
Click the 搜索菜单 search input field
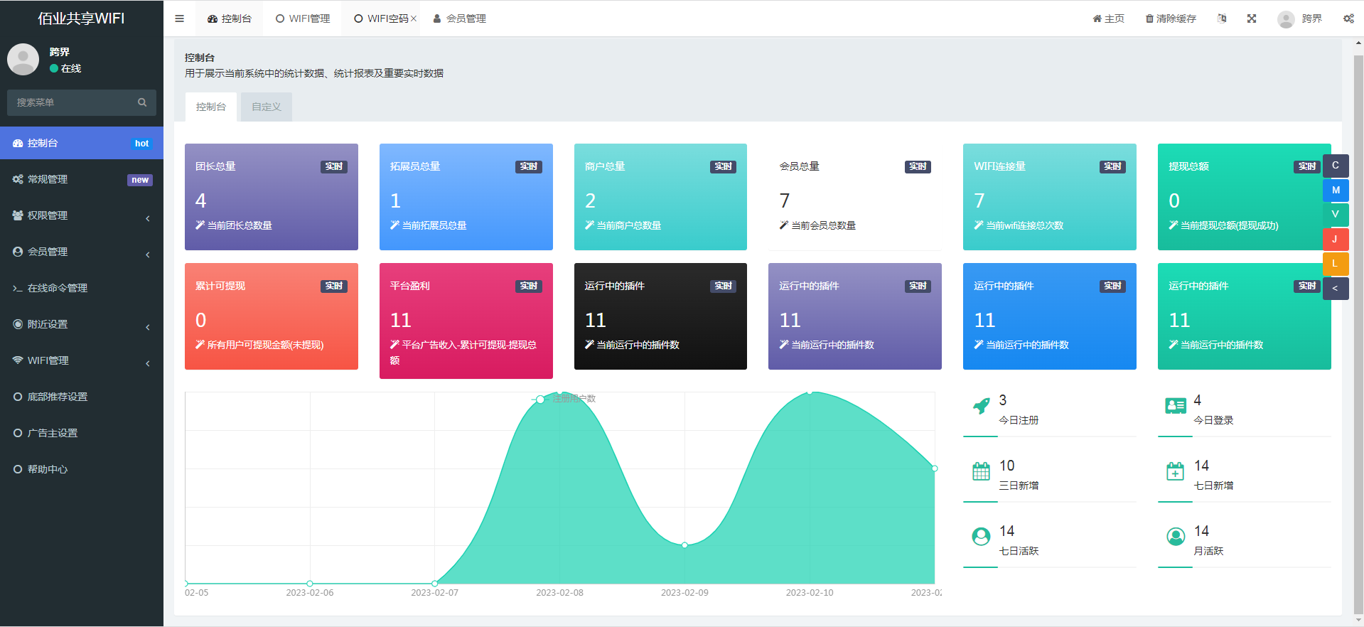[x=71, y=102]
